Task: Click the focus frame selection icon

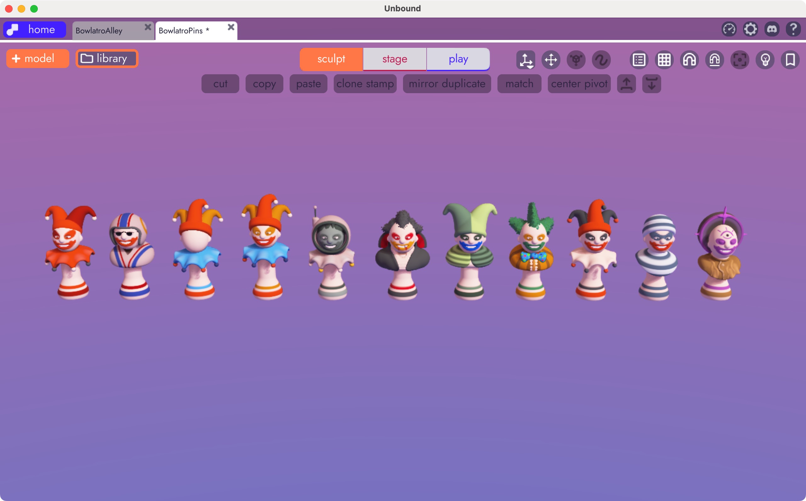Action: tap(740, 60)
